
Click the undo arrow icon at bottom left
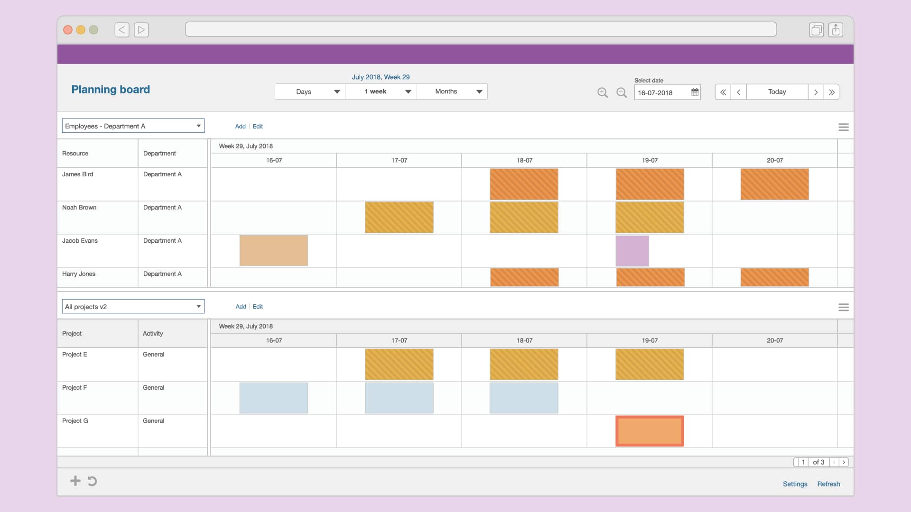[92, 481]
